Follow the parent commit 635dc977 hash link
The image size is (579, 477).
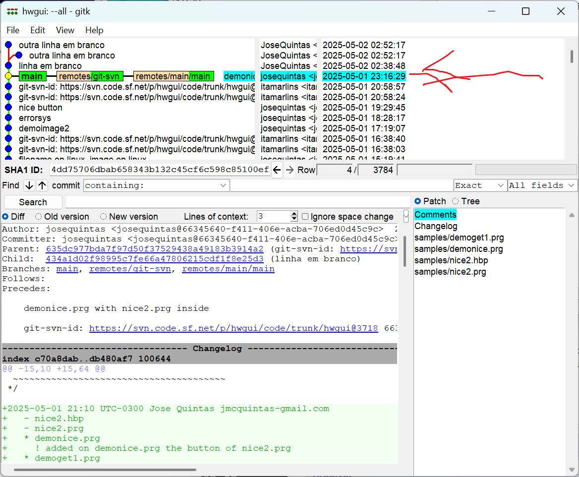[x=155, y=249]
